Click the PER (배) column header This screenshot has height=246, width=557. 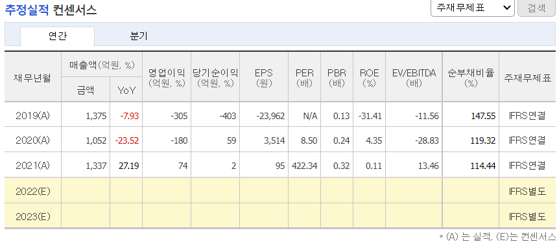click(x=304, y=78)
